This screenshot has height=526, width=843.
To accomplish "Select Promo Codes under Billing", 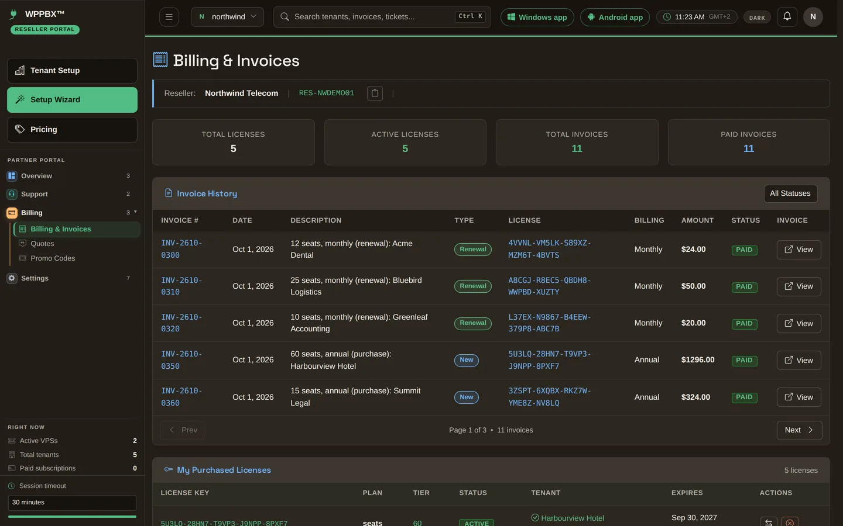I will (x=53, y=258).
